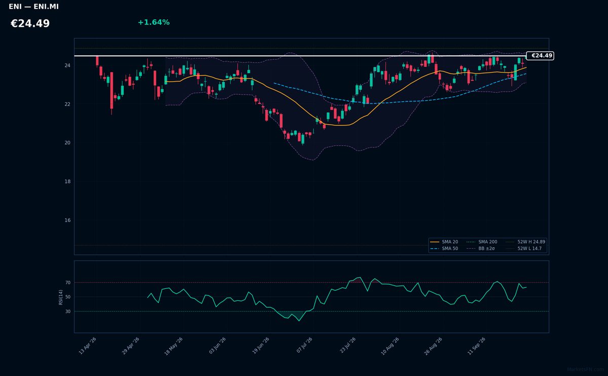Click the 29 Apr '26 date label

pyautogui.click(x=130, y=346)
